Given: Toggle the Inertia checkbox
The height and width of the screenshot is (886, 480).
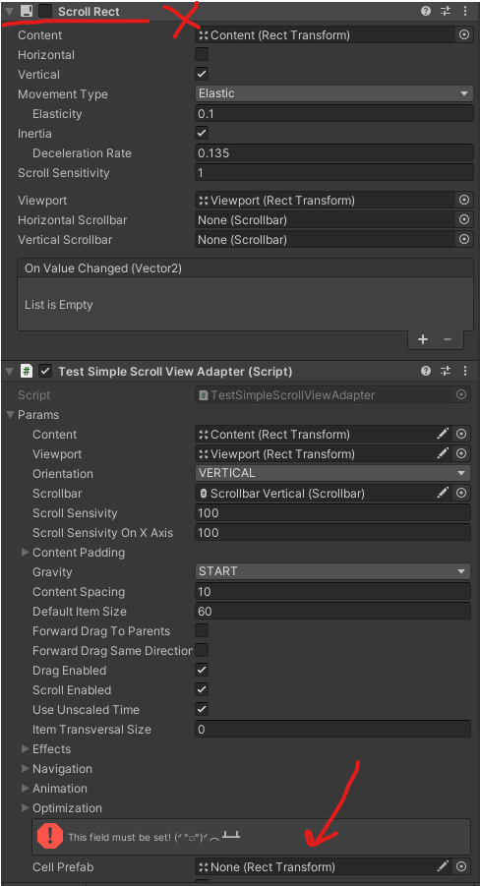Looking at the screenshot, I should click(202, 134).
